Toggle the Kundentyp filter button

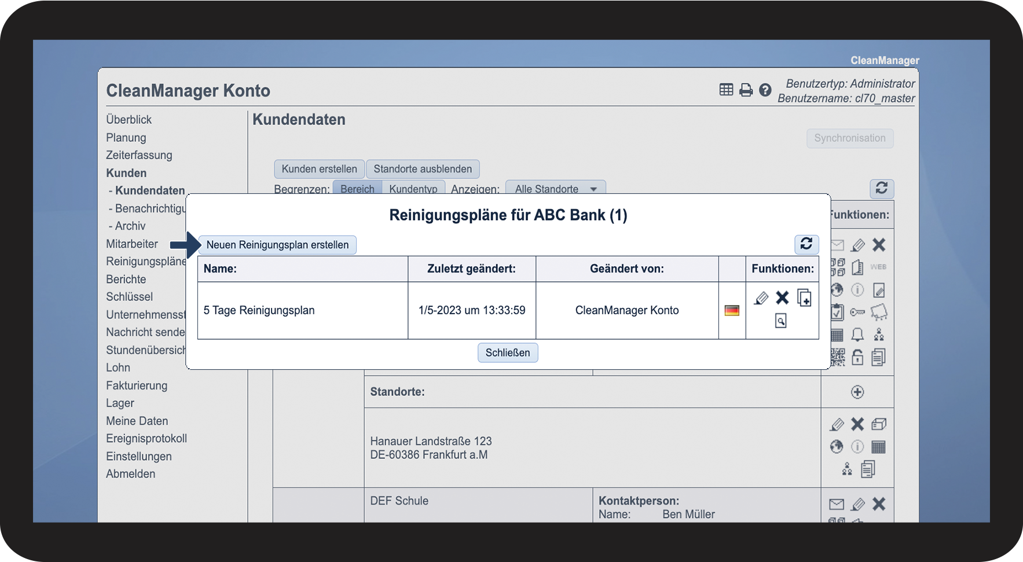pos(413,189)
